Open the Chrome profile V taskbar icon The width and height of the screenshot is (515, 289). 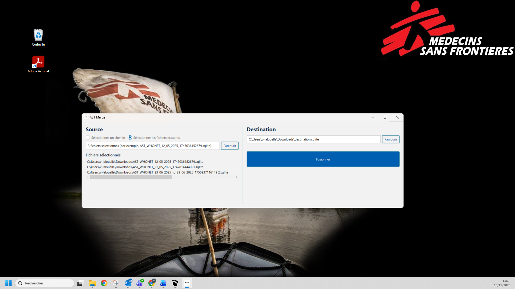tap(152, 283)
